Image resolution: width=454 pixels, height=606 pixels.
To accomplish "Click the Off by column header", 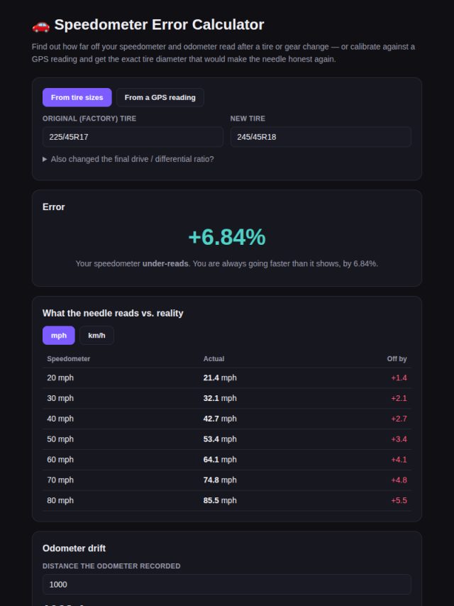I will (397, 358).
